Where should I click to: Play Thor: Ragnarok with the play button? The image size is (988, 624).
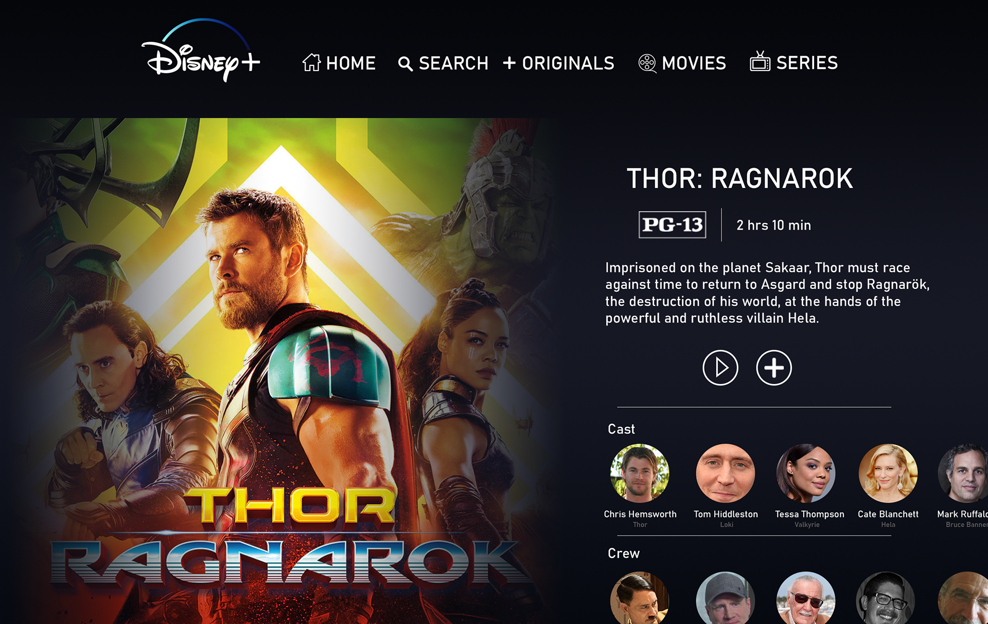tap(720, 368)
